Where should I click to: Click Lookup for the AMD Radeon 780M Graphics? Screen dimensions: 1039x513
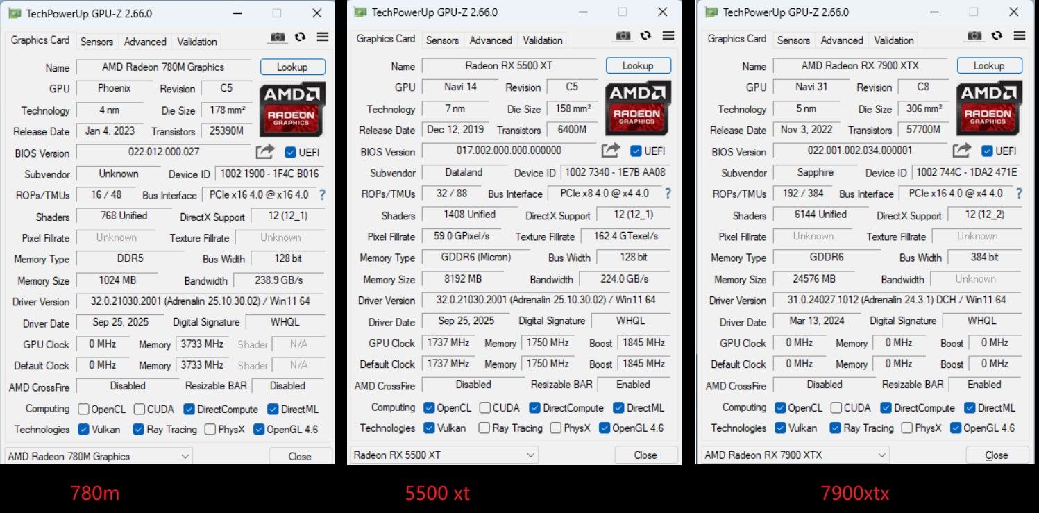tap(293, 67)
